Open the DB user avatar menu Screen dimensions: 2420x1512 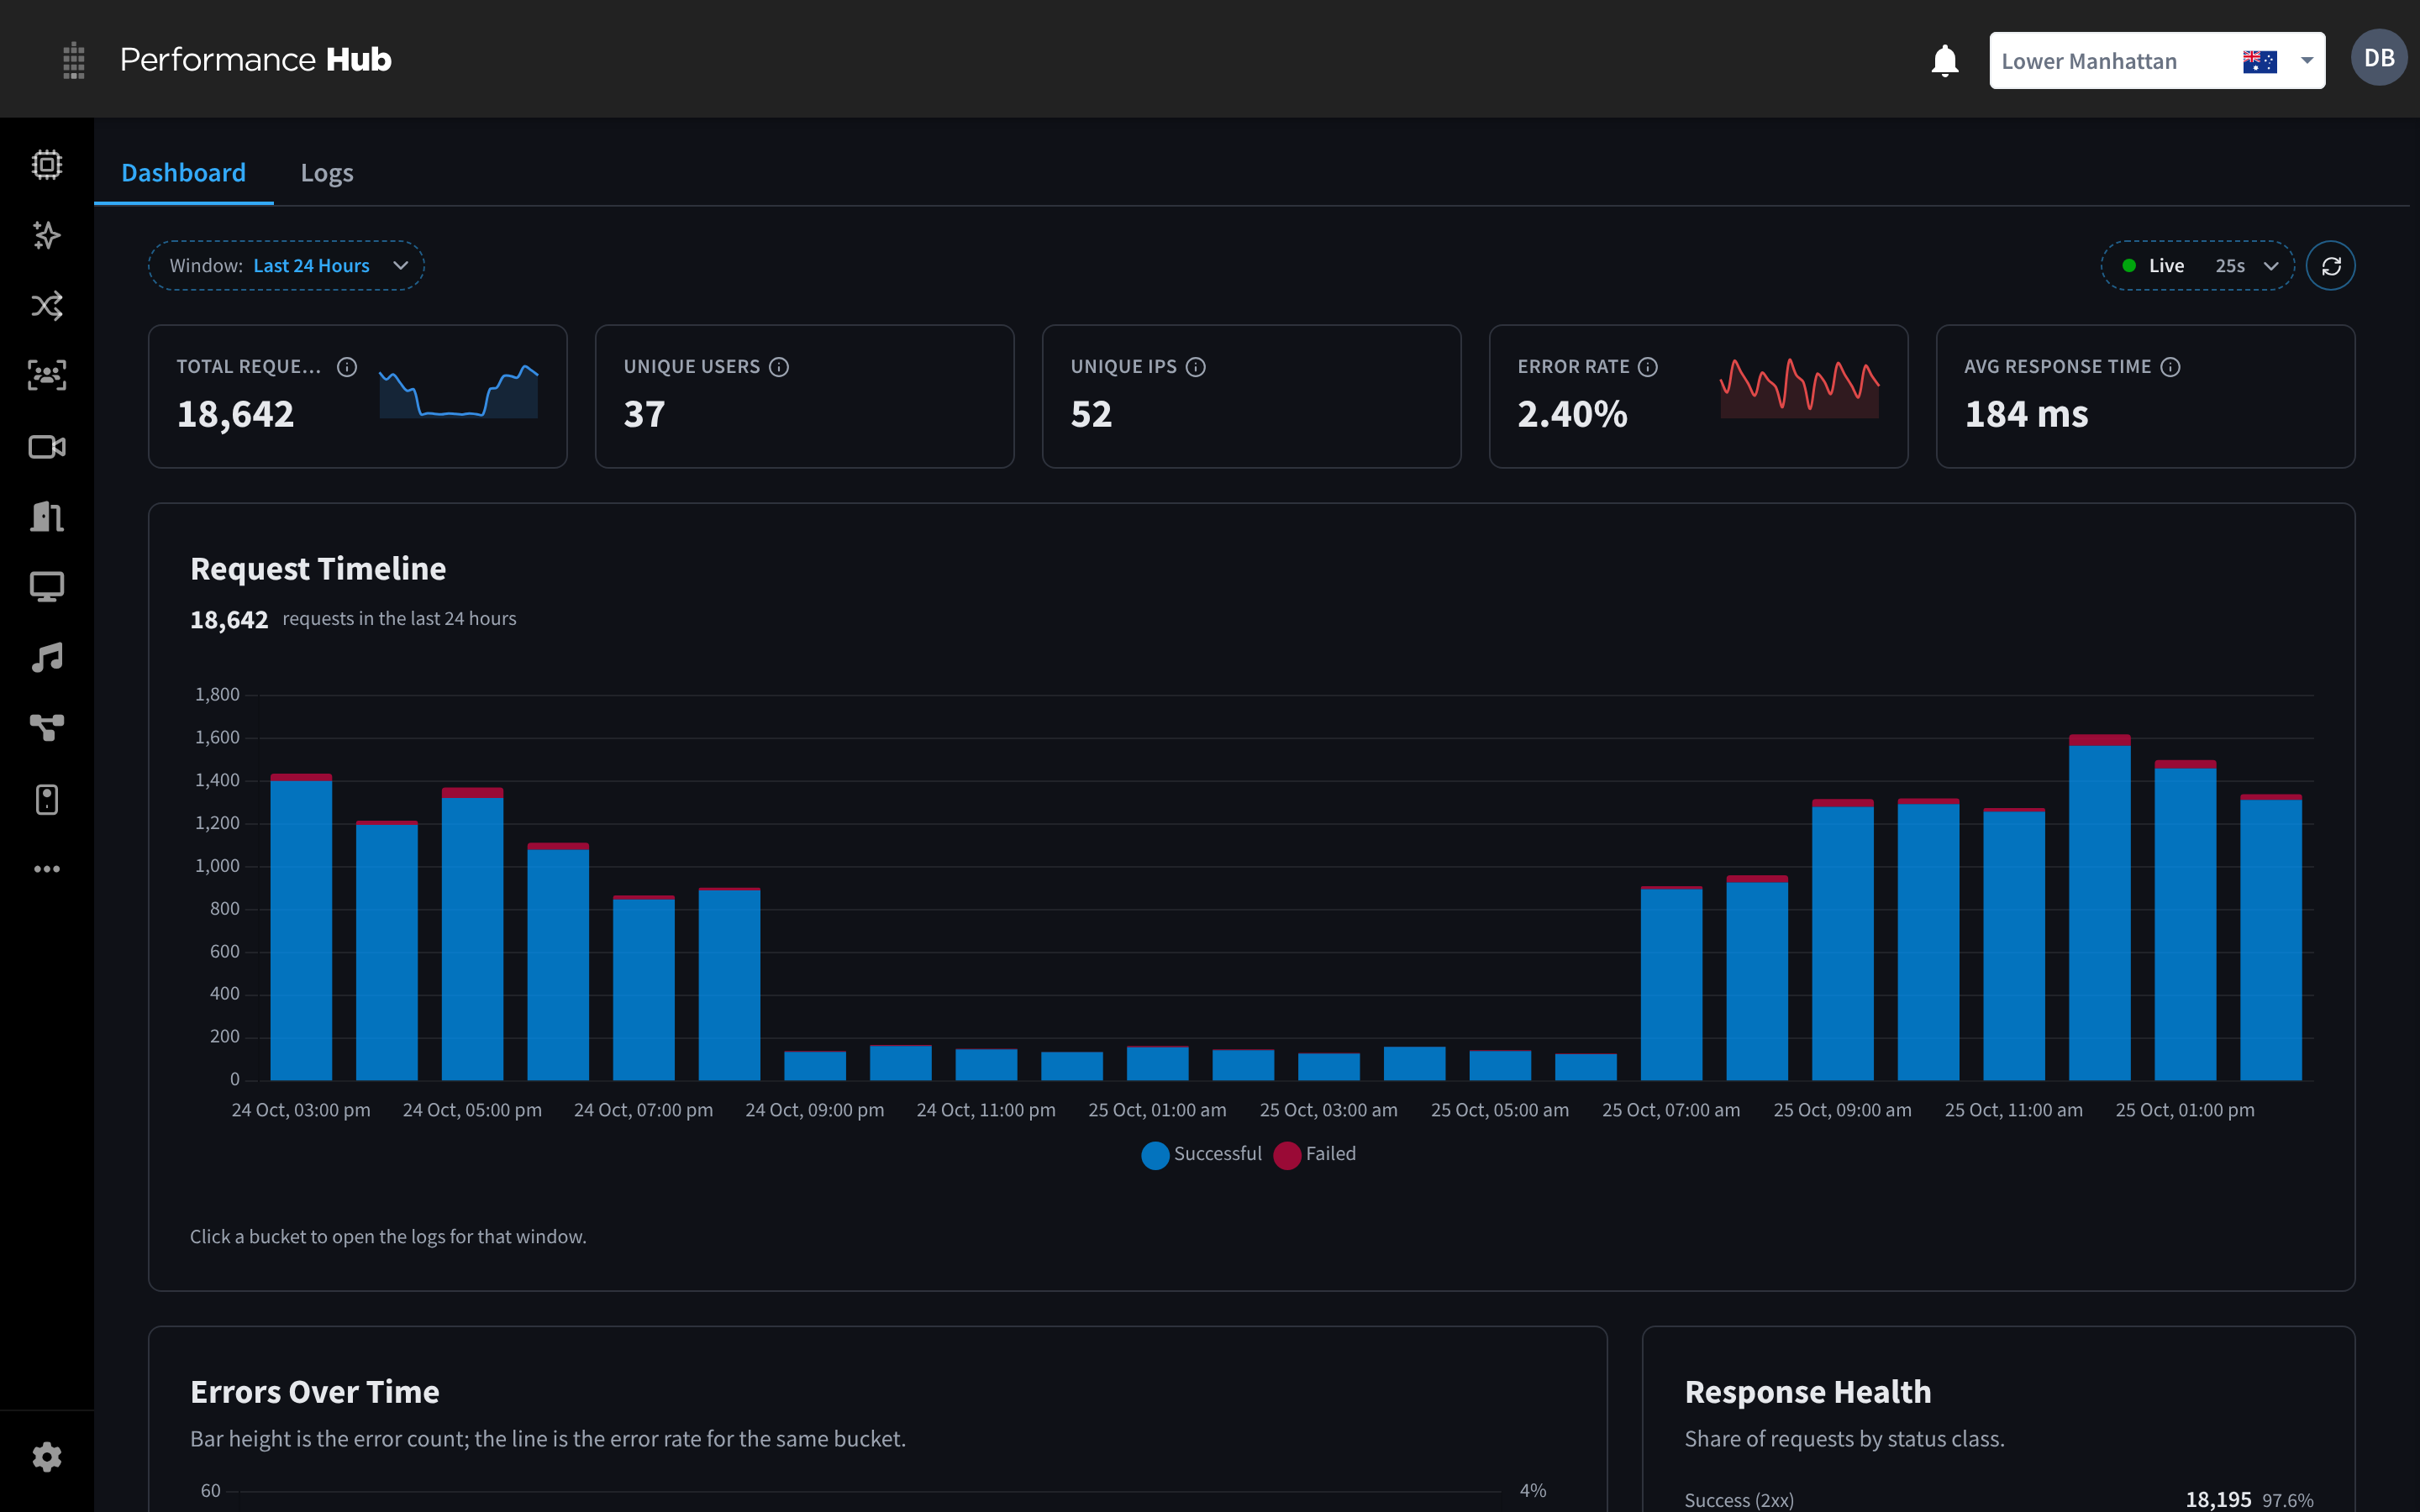(x=2378, y=58)
